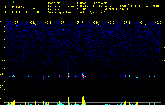
Task: Click the 0513 time marker
Action: tap(48, 23)
